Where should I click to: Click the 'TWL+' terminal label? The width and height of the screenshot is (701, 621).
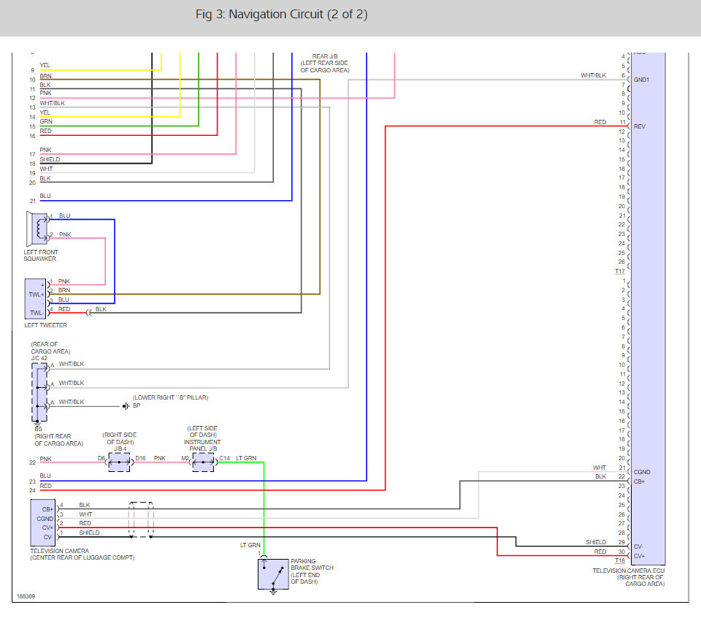37,294
